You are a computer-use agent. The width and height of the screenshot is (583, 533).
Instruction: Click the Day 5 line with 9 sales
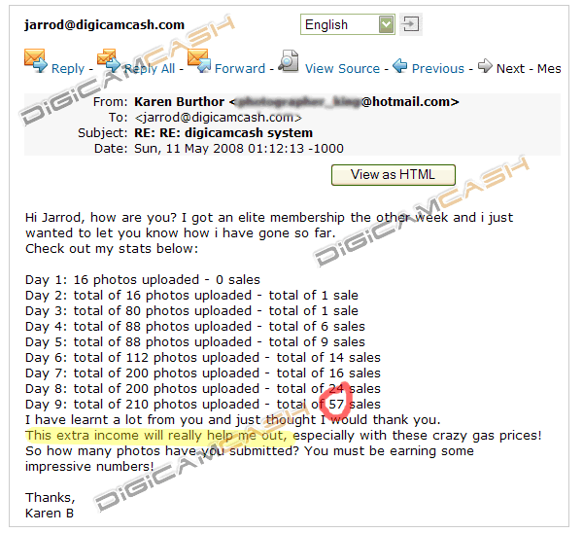(195, 342)
